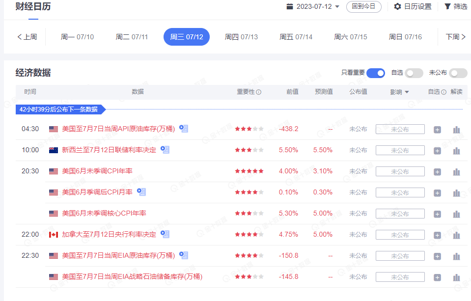Switch to the 周日 07/16 tab
The image size is (471, 301).
tap(405, 36)
